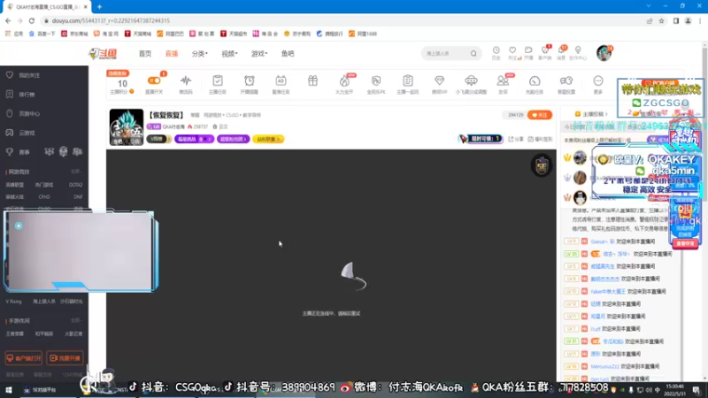Click the V等级 badge pill
Image resolution: width=708 pixels, height=398 pixels.
(158, 139)
